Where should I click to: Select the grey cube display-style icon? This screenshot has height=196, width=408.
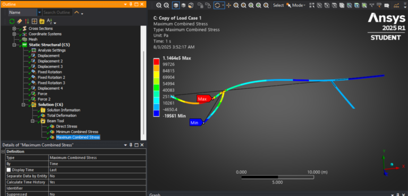coord(183,5)
